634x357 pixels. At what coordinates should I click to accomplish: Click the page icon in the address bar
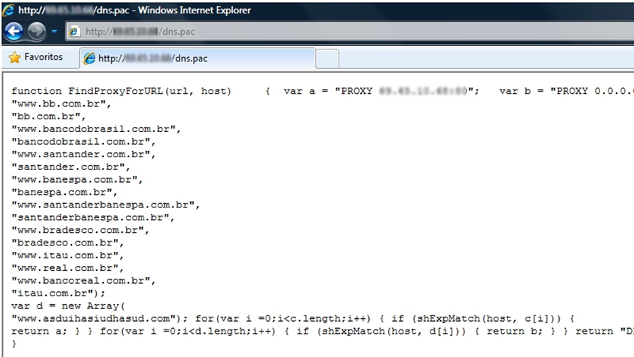(74, 32)
